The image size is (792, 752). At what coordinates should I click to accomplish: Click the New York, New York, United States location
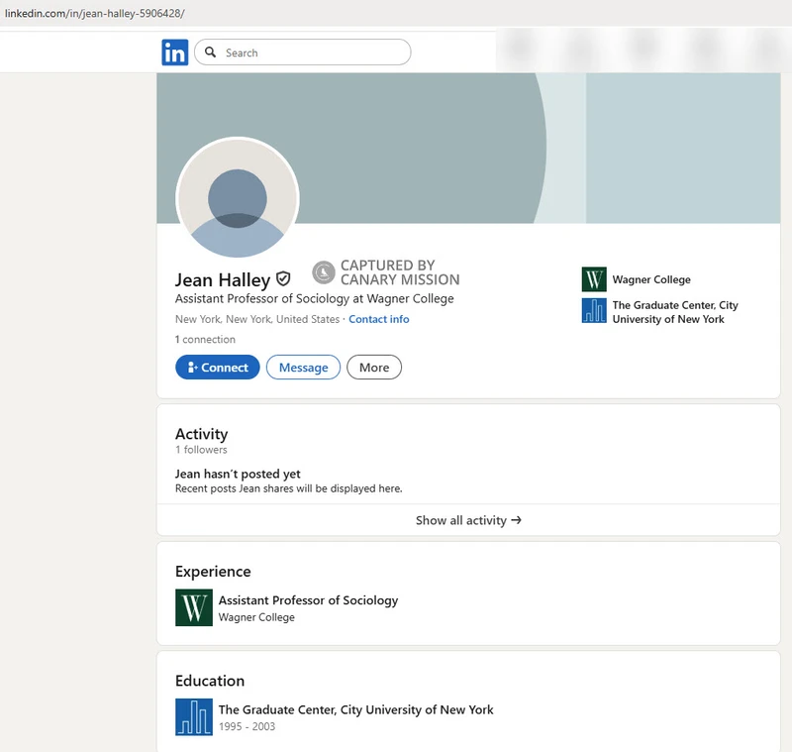point(257,319)
